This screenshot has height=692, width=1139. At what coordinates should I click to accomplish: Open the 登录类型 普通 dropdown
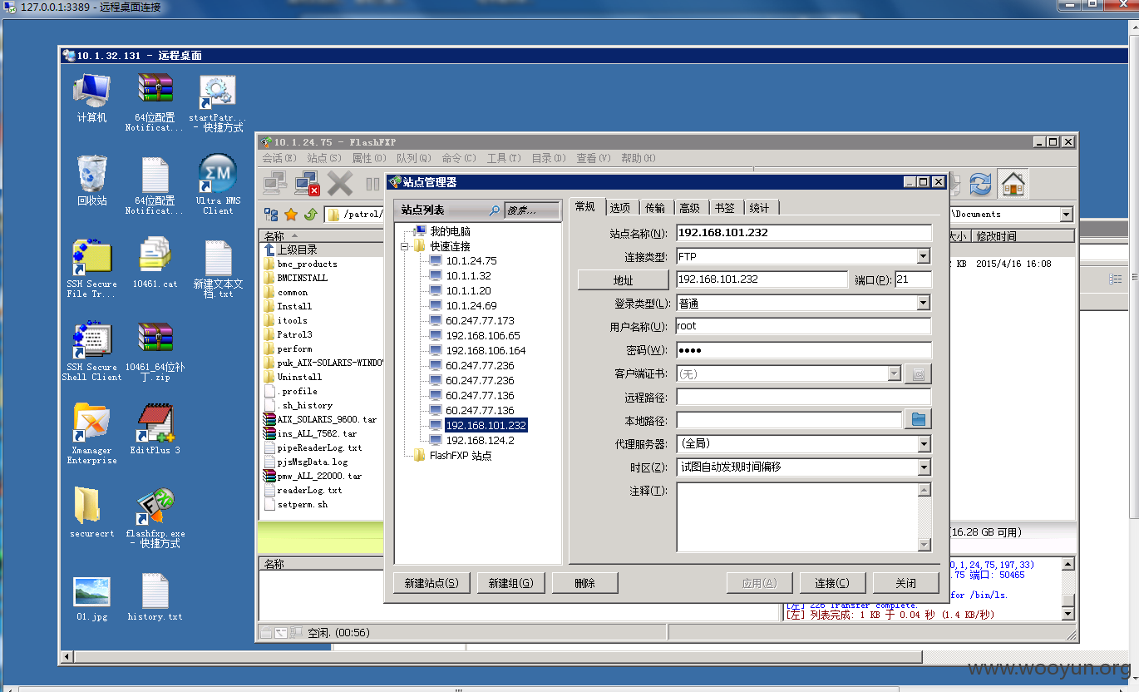point(923,303)
